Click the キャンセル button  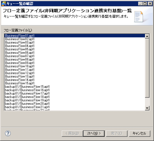pyautogui.click(x=139, y=134)
